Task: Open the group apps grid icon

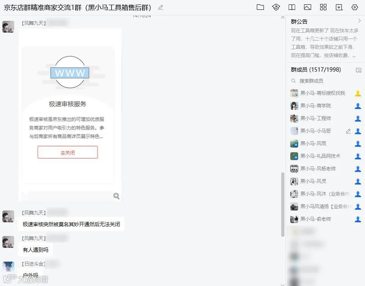Action: click(323, 7)
